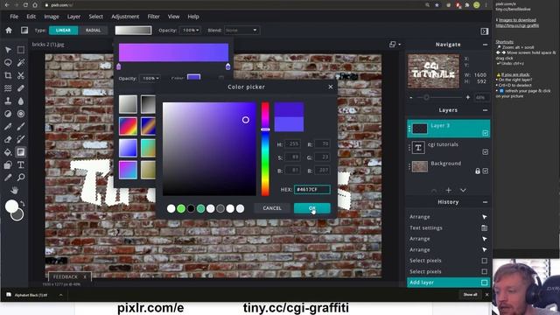
Task: Toggle visibility of Layer 3
Action: 485,133
